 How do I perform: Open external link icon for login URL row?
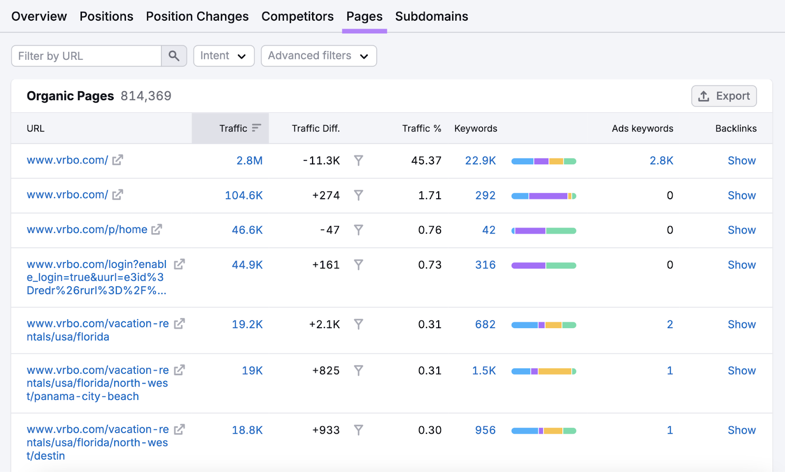pyautogui.click(x=179, y=264)
